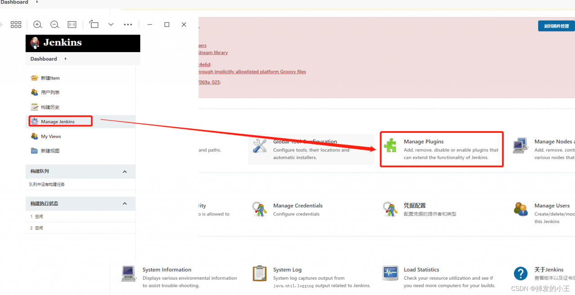This screenshot has width=575, height=295.
Task: Open 构建历史 notepad icon
Action: point(34,107)
